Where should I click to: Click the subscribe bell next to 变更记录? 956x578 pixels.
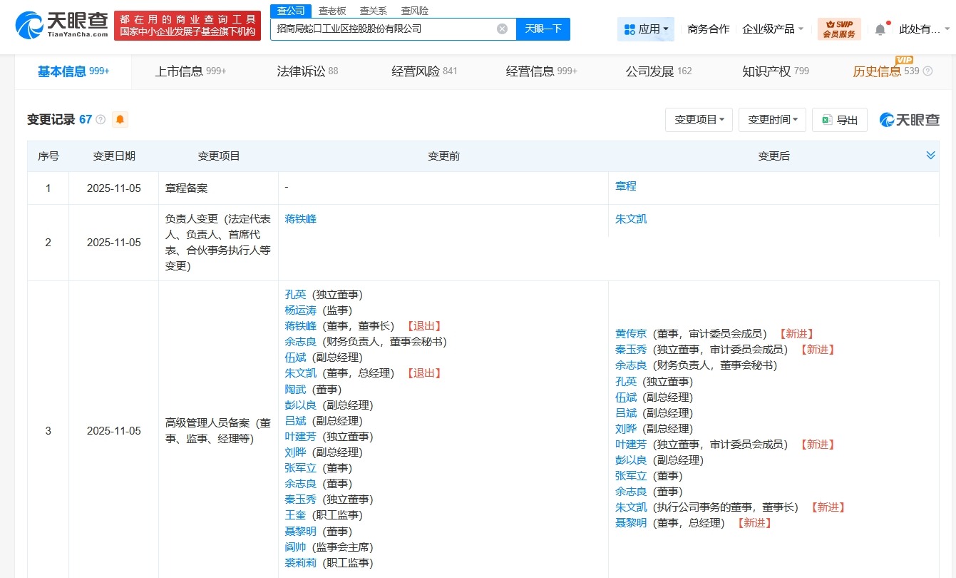pyautogui.click(x=120, y=119)
